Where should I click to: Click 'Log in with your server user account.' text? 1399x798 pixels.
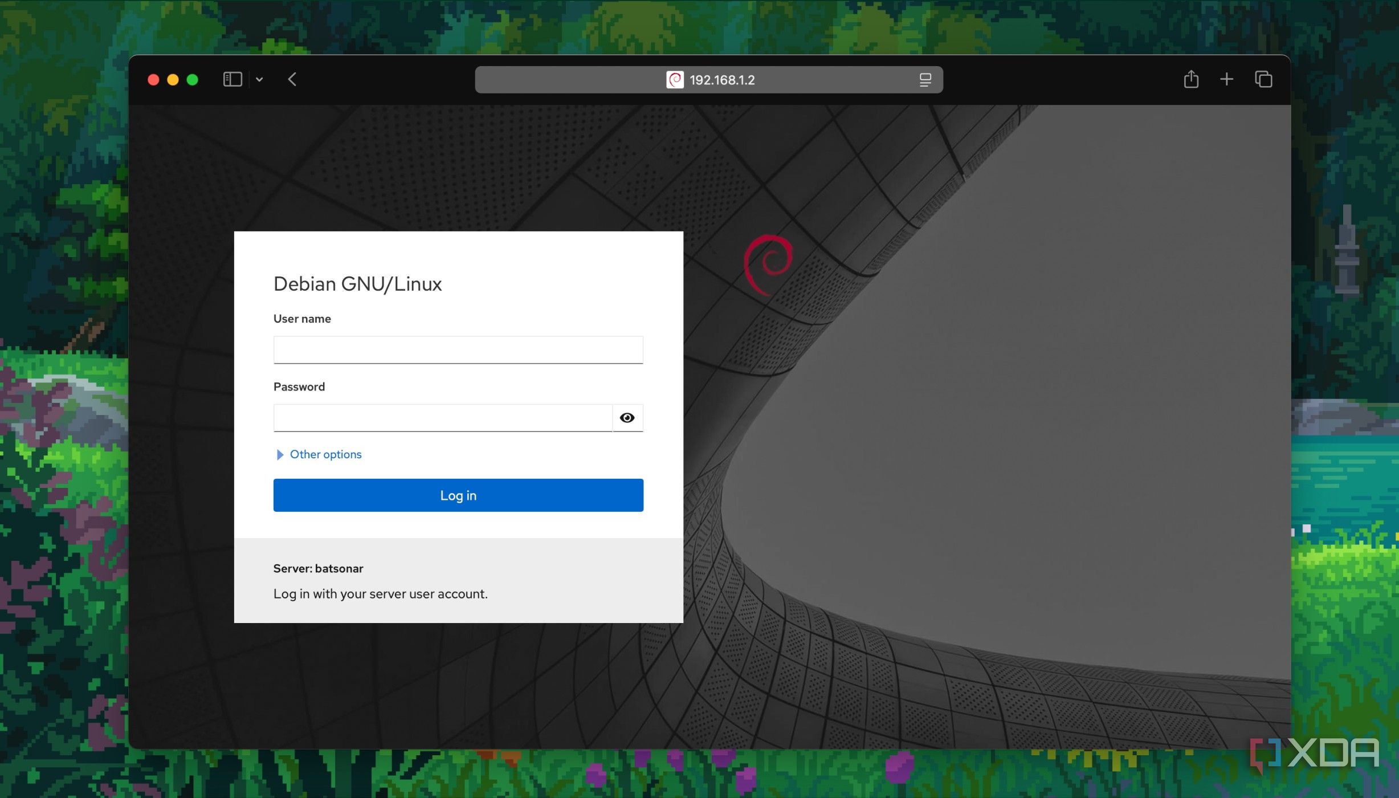tap(380, 593)
